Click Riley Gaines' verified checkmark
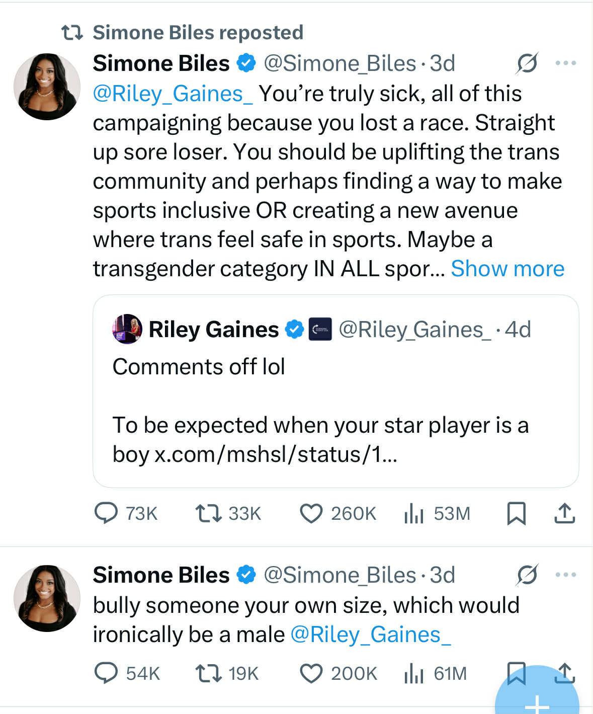The height and width of the screenshot is (714, 593). pos(293,329)
